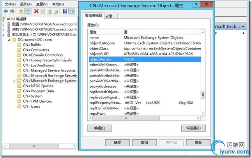This screenshot has height=158, width=251.
Task: Select CN=System in the tree
Action: tap(33, 96)
